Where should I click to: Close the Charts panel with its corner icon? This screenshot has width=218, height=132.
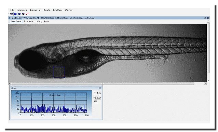(100, 88)
